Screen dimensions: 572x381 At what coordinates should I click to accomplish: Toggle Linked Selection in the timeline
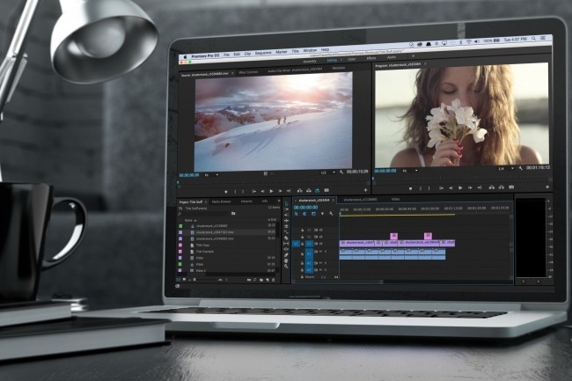[313, 214]
